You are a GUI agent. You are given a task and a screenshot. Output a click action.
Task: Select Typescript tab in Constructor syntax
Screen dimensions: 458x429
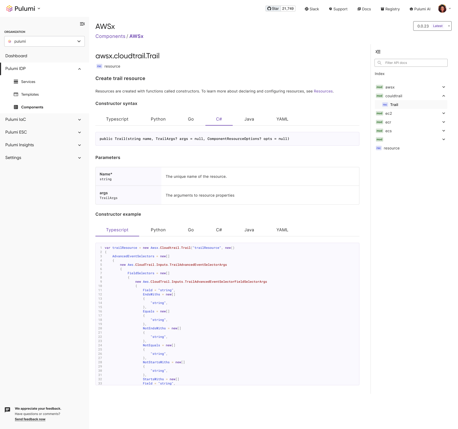click(117, 119)
